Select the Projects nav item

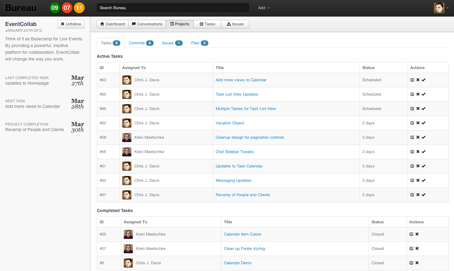[180, 24]
